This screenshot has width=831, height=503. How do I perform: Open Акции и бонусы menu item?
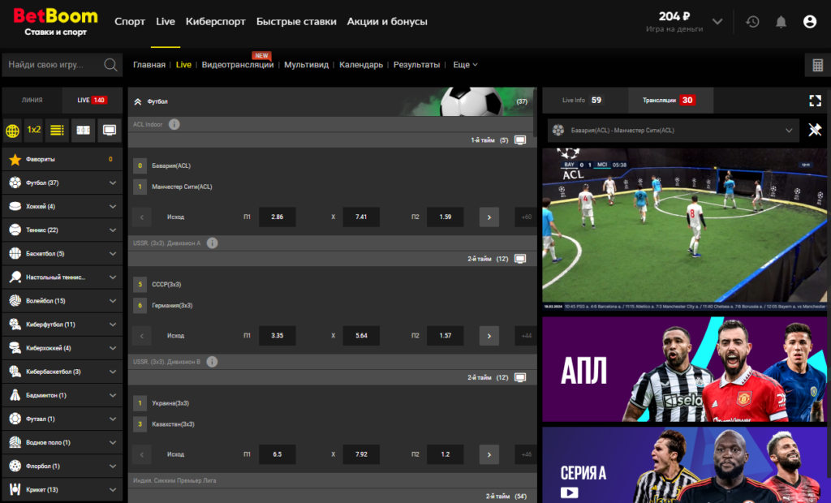[x=387, y=22]
